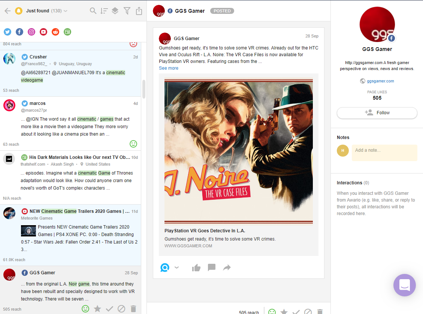Open the sort order options icon

(x=104, y=11)
